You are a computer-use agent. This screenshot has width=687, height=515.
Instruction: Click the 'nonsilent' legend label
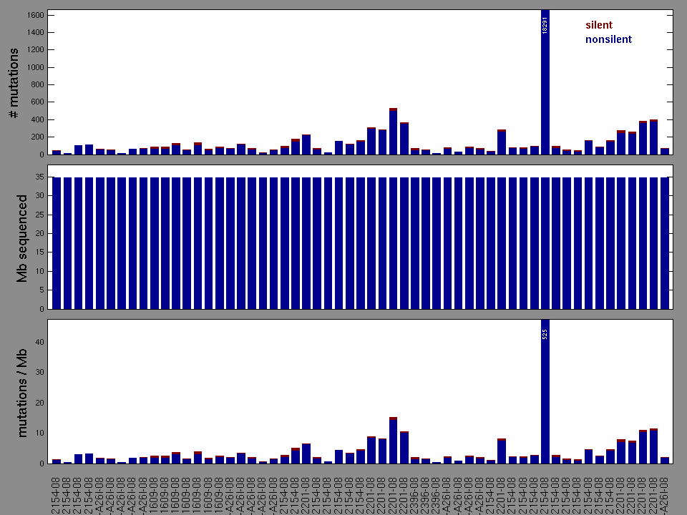(x=608, y=39)
